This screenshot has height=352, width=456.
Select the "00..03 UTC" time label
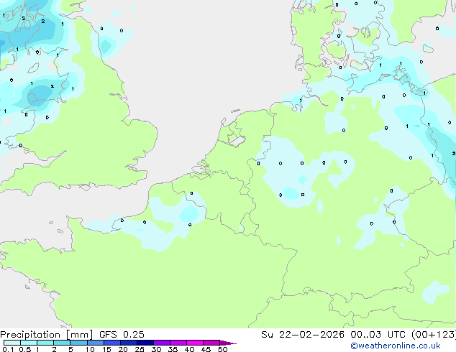[x=377, y=335]
